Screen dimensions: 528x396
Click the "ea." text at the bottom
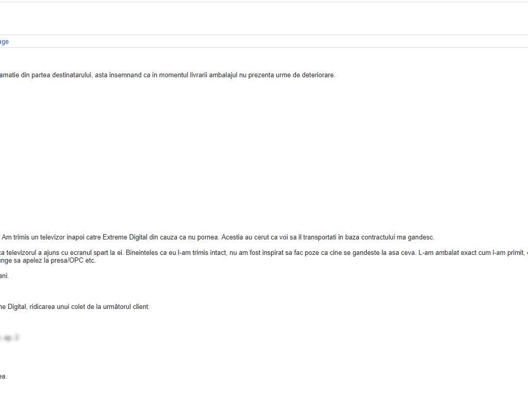4,376
